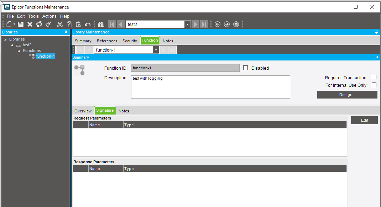Click the function icon in Summary panel
The width and height of the screenshot is (381, 207).
click(x=80, y=70)
